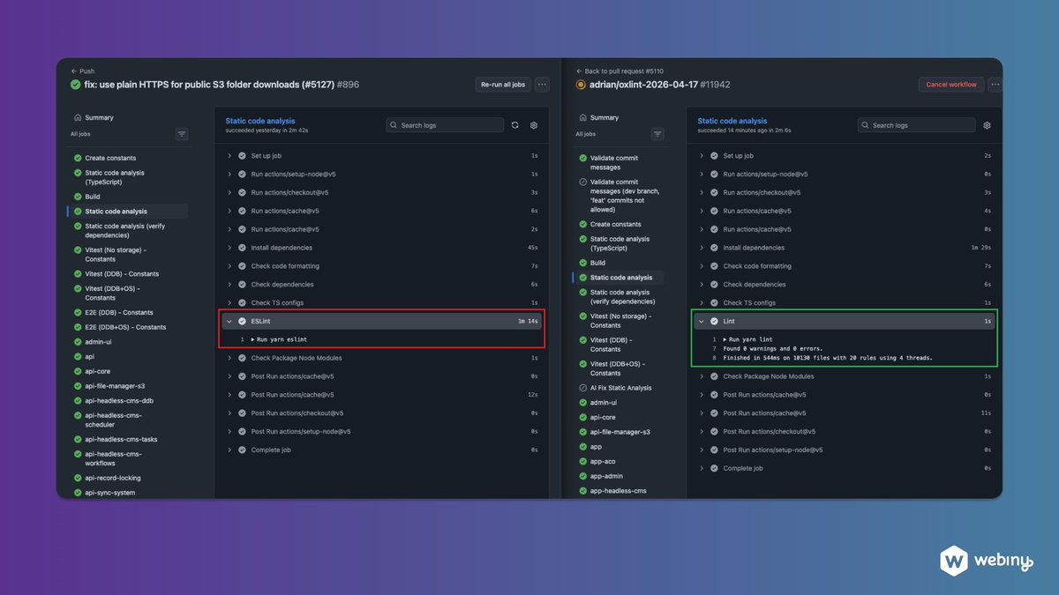1059x595 pixels.
Task: Expand Check Package Node Modules in left window
Action: tap(382, 358)
